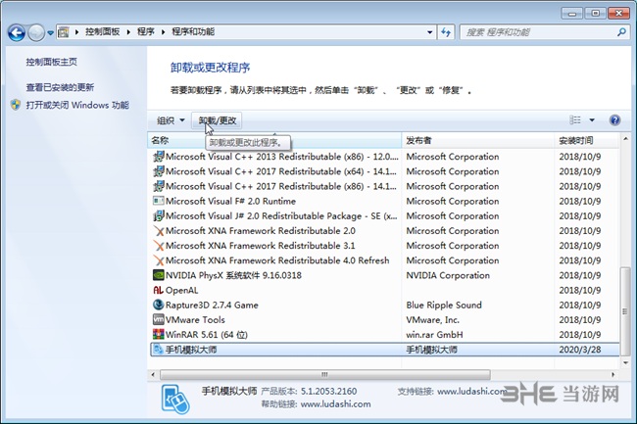
Task: Sort by the 名称 column header
Action: coord(274,140)
